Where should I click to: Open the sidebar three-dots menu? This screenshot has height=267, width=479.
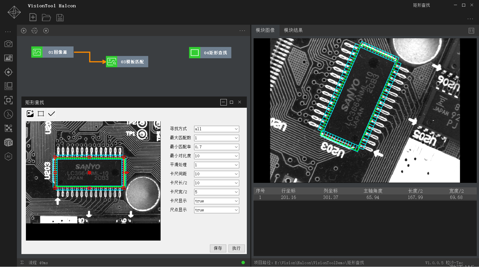click(x=8, y=32)
